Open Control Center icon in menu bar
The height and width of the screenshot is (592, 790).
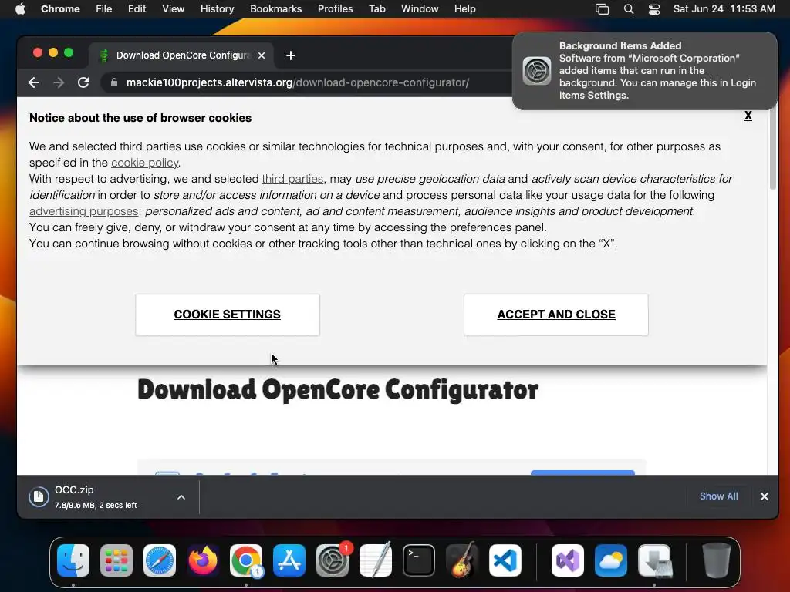click(654, 9)
